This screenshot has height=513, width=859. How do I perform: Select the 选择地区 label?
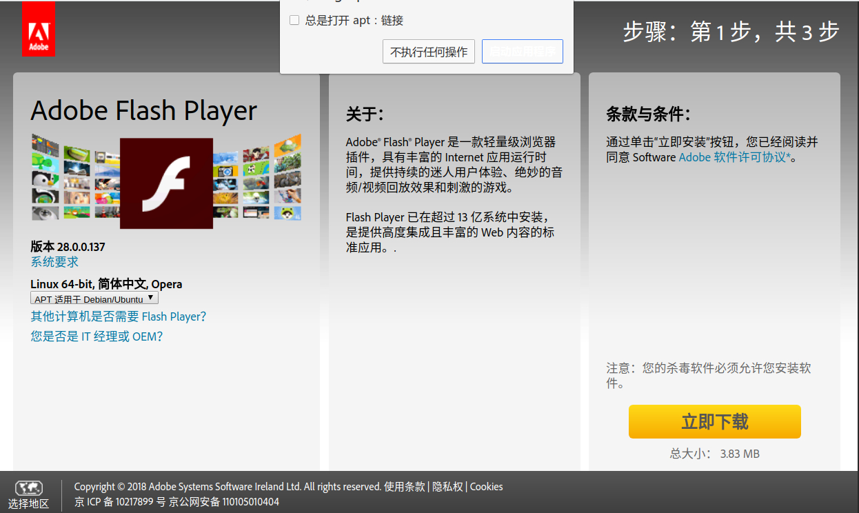click(x=28, y=504)
